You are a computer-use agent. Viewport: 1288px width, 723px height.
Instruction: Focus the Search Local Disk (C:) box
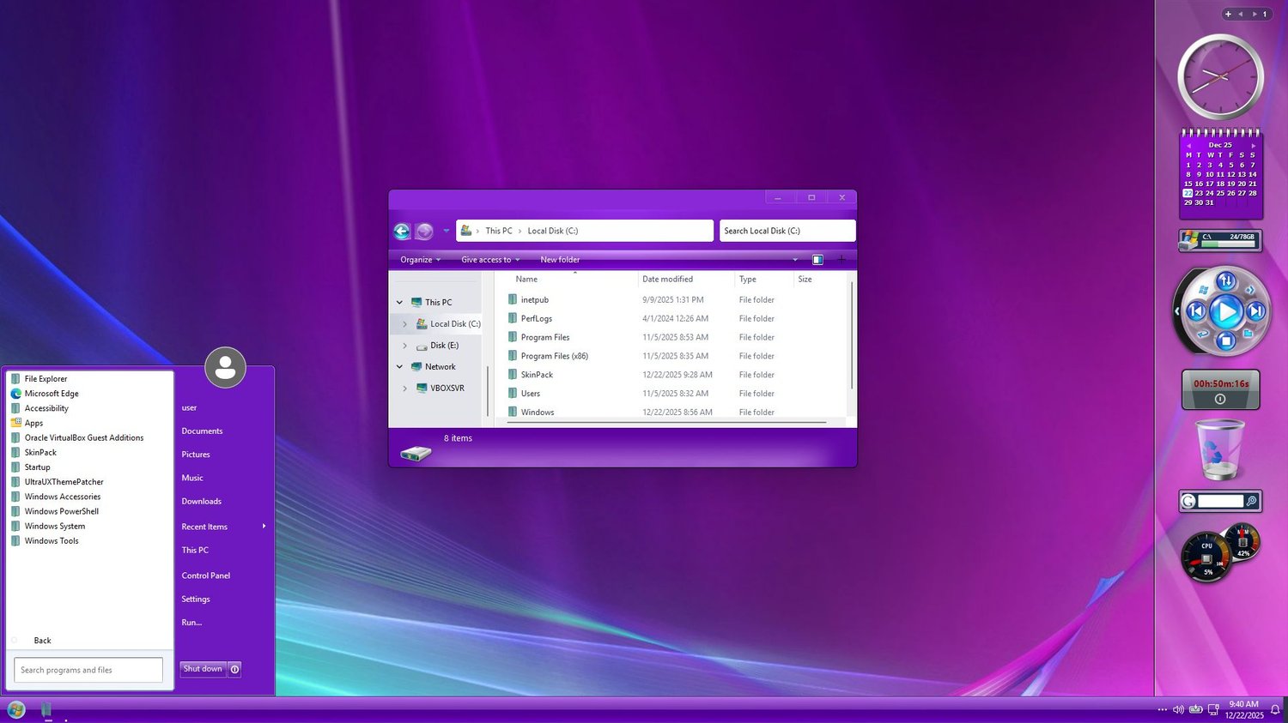(787, 231)
